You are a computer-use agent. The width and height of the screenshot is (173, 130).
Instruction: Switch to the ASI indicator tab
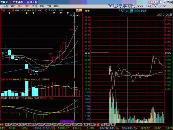click(x=61, y=124)
